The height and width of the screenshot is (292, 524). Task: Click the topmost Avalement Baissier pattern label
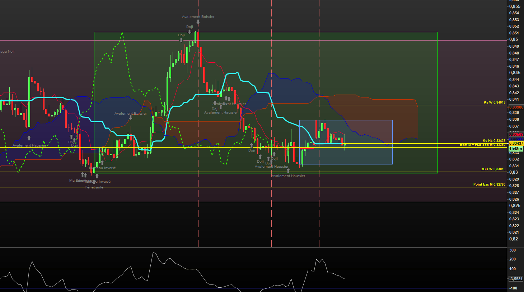198,17
